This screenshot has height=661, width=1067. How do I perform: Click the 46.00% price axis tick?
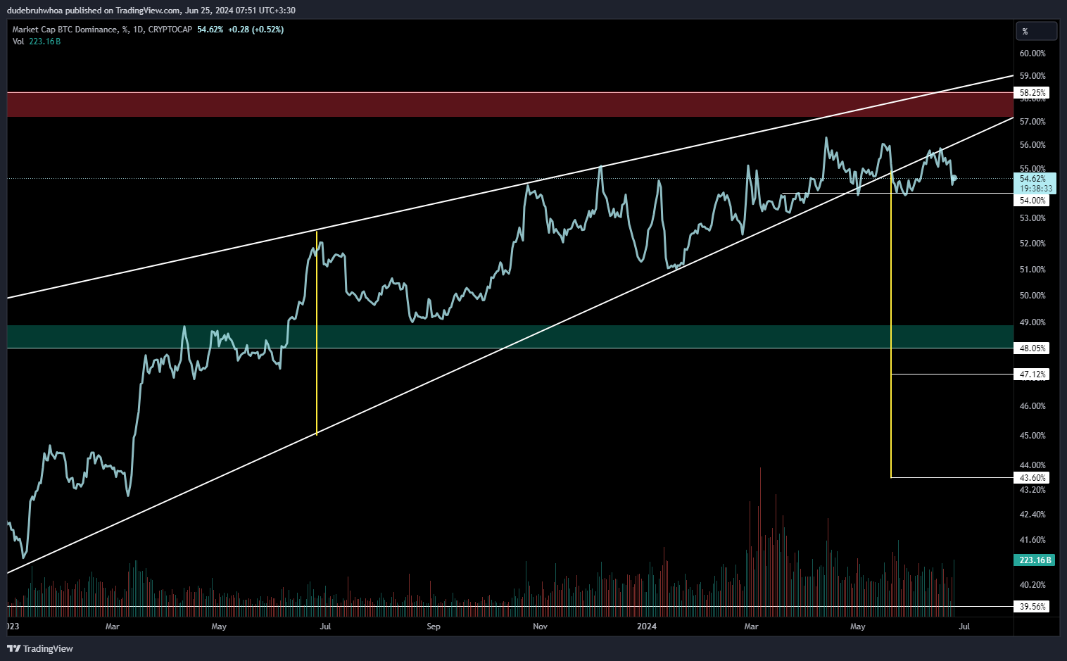coord(1033,406)
